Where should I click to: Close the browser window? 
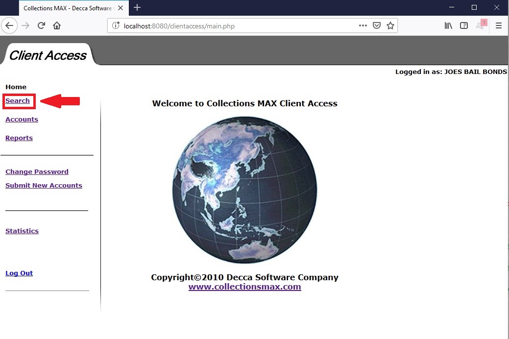pos(497,7)
